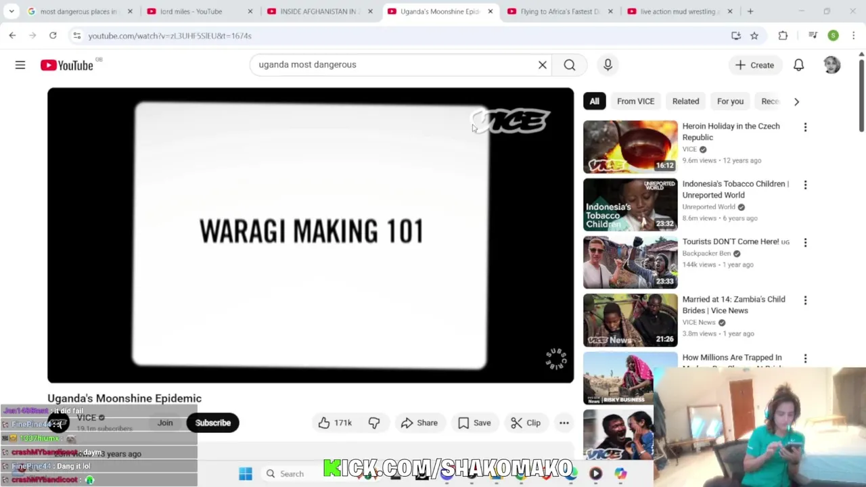866x487 pixels.
Task: Open more actions menu below the video
Action: point(564,423)
